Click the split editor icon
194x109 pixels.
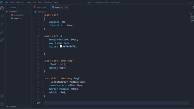(x=193, y=7)
